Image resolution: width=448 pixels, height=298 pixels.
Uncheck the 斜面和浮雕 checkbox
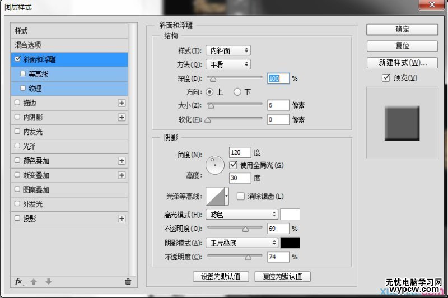click(18, 59)
